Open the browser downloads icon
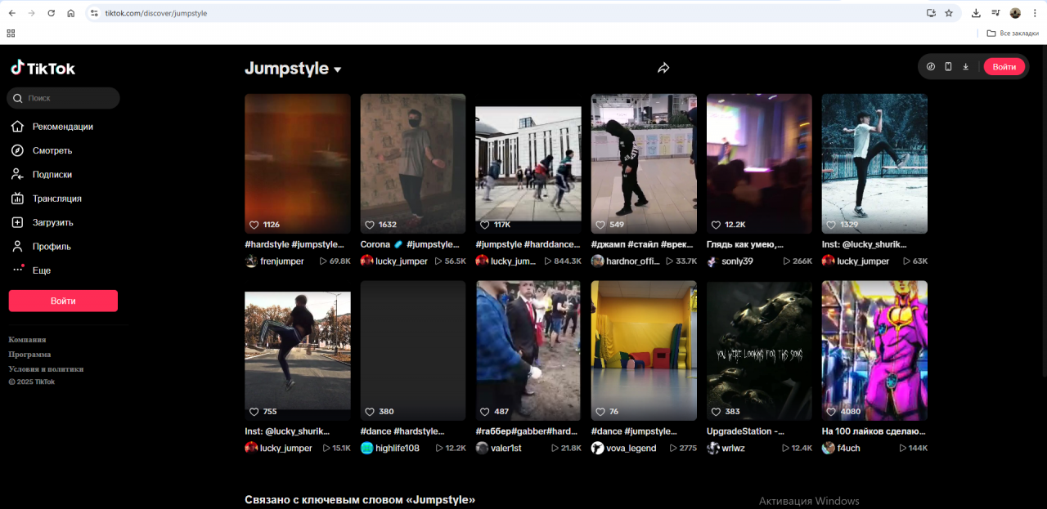1047x509 pixels. 976,13
